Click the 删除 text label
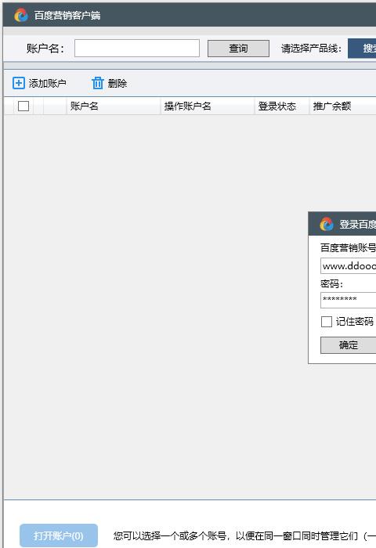This screenshot has height=548, width=376. click(117, 83)
